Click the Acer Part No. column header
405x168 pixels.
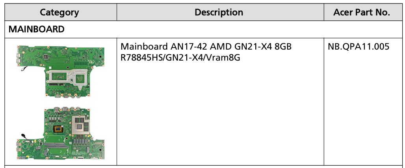point(362,12)
